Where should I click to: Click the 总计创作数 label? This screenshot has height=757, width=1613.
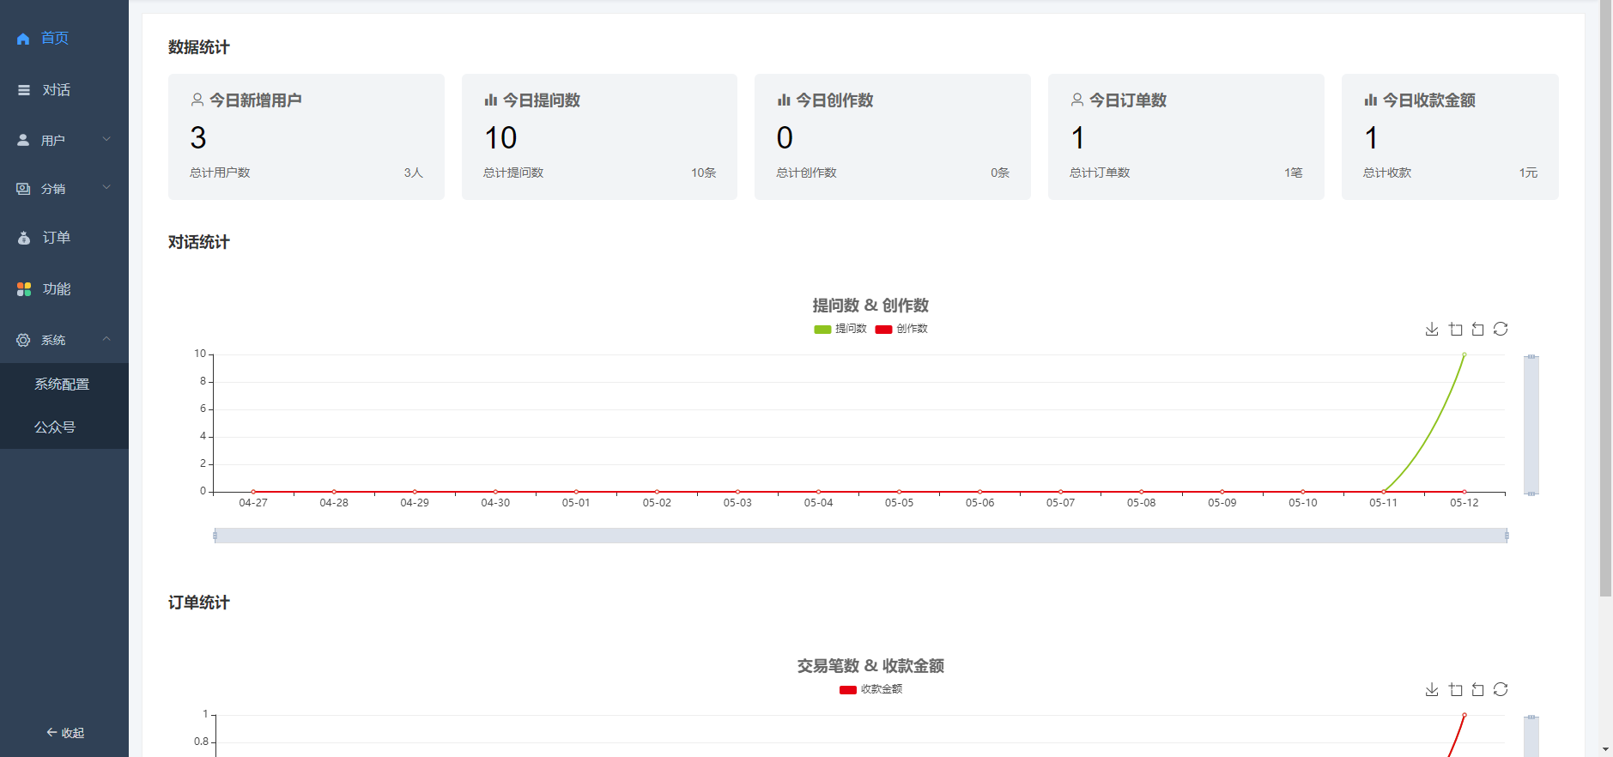coord(806,173)
